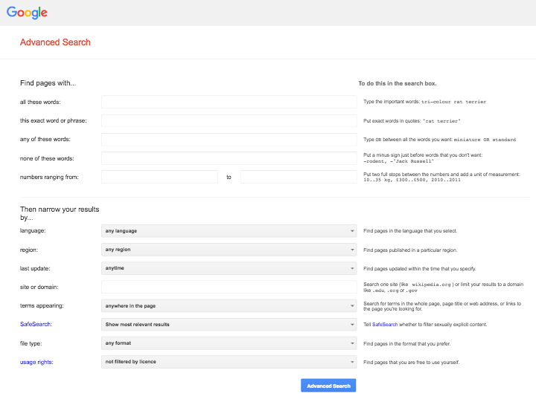Click the 'all these words' text field
Image resolution: width=536 pixels, height=399 pixels.
coord(229,102)
